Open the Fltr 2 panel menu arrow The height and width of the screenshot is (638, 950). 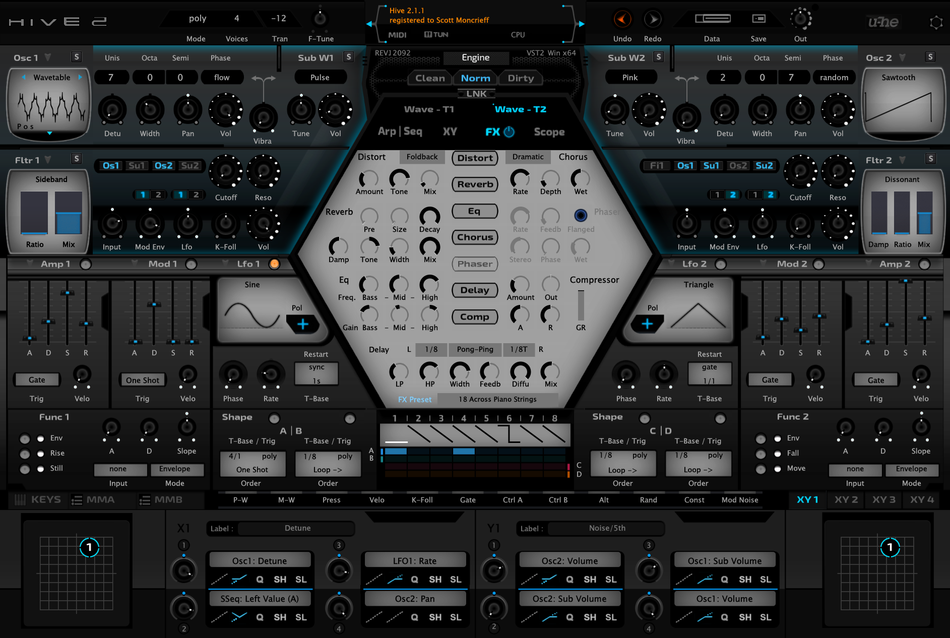902,160
